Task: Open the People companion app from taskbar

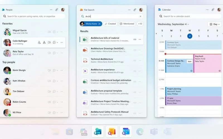Action: (98, 131)
